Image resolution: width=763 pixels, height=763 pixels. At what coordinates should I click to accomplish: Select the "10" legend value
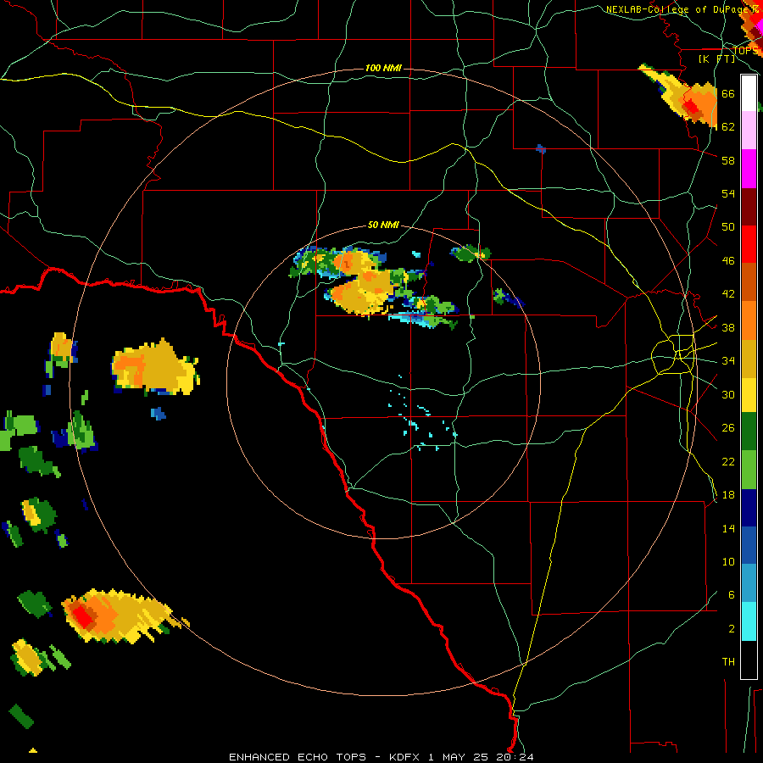tap(728, 561)
